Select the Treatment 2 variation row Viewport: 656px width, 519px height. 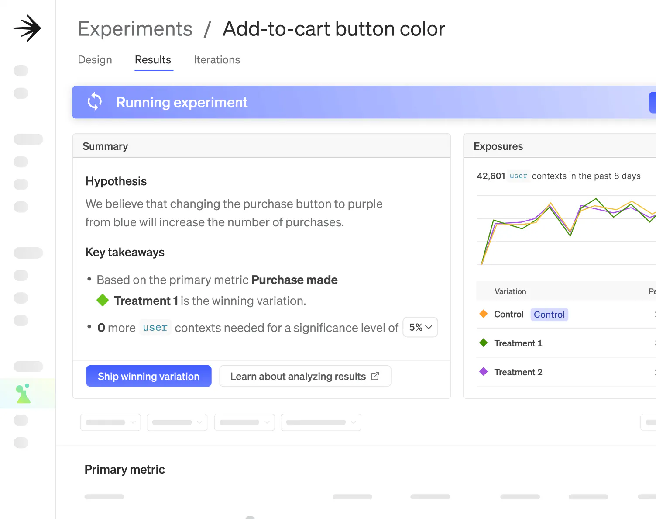tap(518, 372)
